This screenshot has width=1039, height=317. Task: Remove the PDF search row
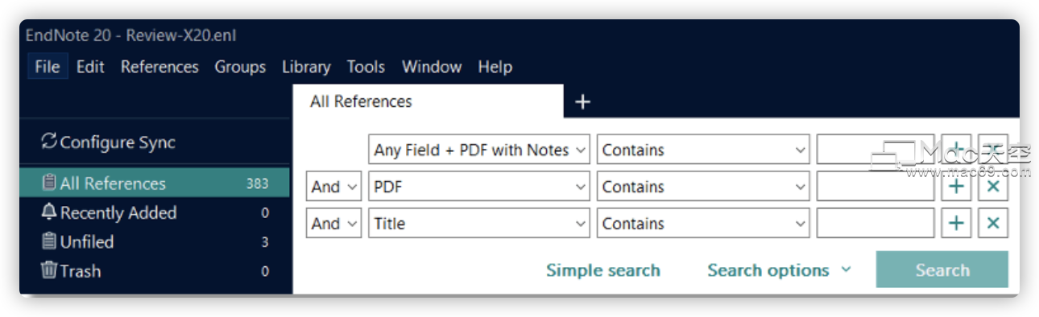click(993, 187)
